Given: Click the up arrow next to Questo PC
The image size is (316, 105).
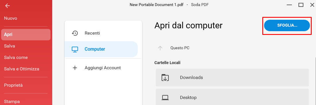Looking at the screenshot, I should 160,48.
